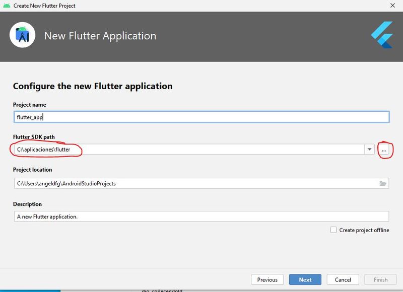Screen dimensions: 403x292
Task: Click the 'Project name' label
Action: pos(30,105)
